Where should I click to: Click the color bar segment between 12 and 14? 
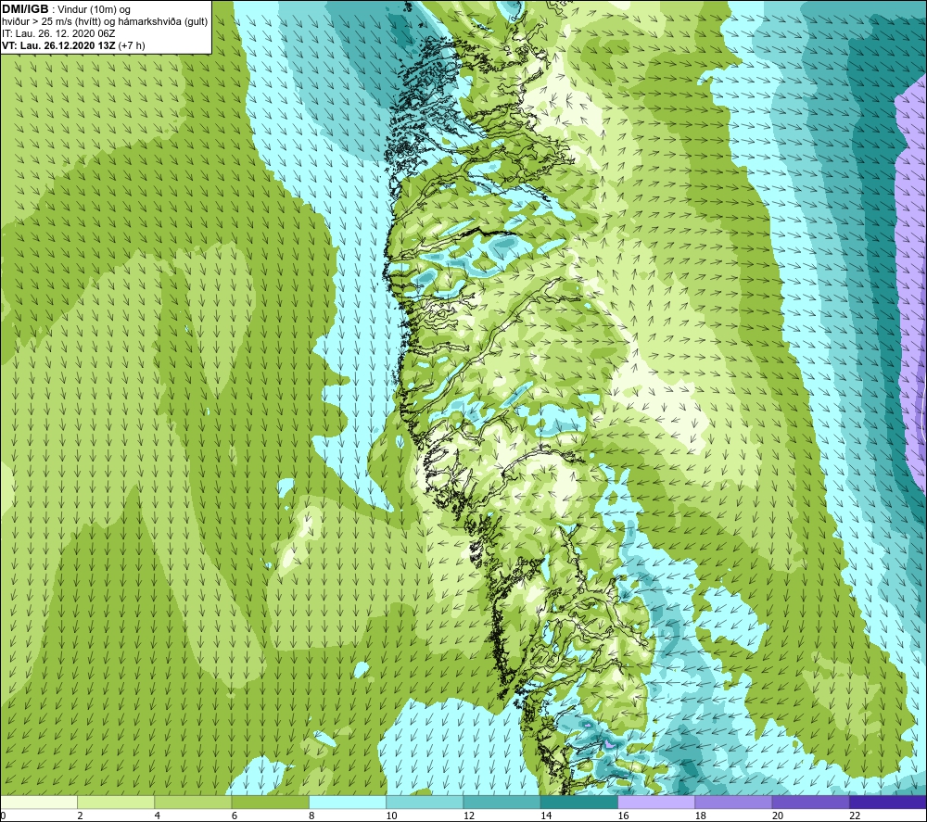[x=502, y=803]
